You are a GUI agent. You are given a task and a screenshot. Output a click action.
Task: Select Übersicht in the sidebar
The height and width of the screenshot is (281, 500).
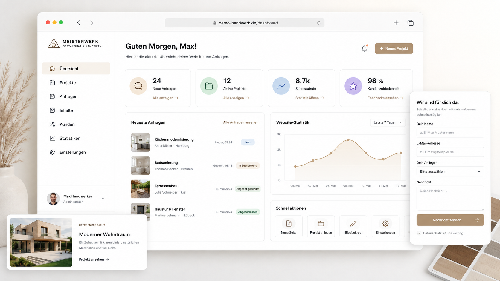[76, 68]
